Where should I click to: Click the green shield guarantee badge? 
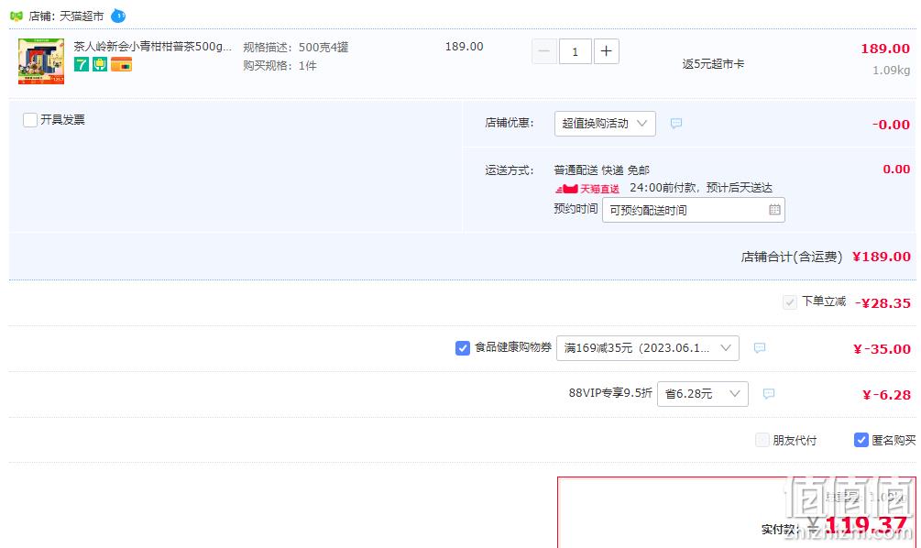[100, 64]
